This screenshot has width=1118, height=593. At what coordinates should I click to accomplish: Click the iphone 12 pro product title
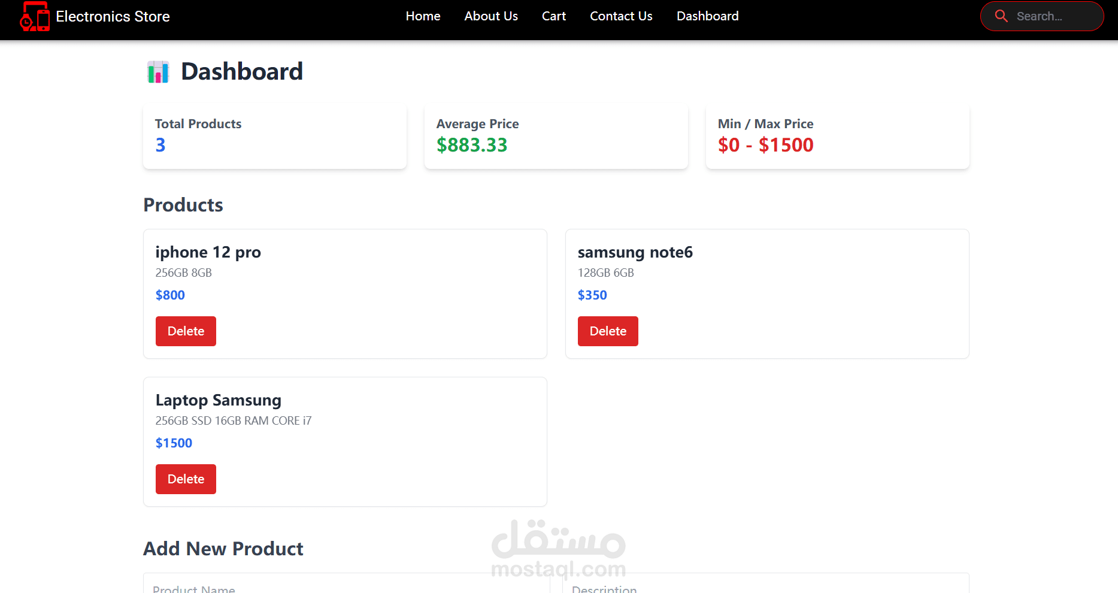click(208, 252)
